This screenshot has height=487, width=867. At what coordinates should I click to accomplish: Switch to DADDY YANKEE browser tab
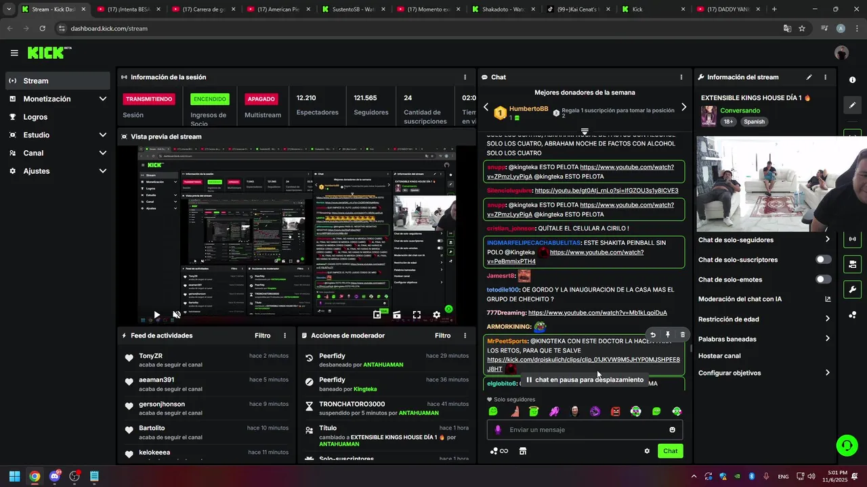coord(727,9)
